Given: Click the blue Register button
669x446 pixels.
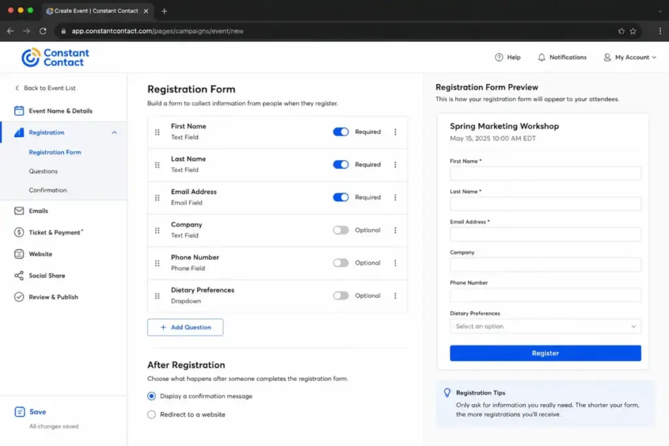Looking at the screenshot, I should [546, 353].
